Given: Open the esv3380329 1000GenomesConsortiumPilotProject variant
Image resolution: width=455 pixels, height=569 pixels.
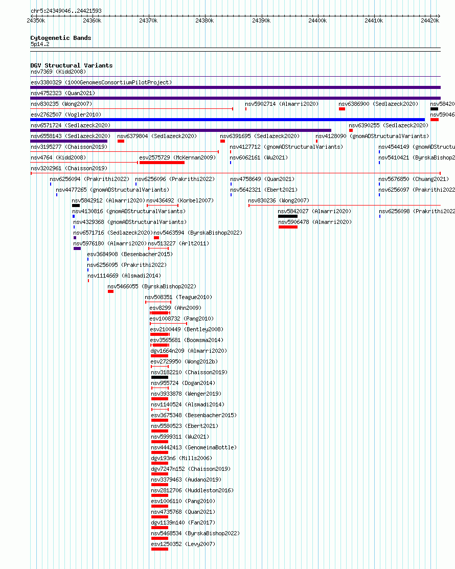Looking at the screenshot, I should [x=101, y=82].
